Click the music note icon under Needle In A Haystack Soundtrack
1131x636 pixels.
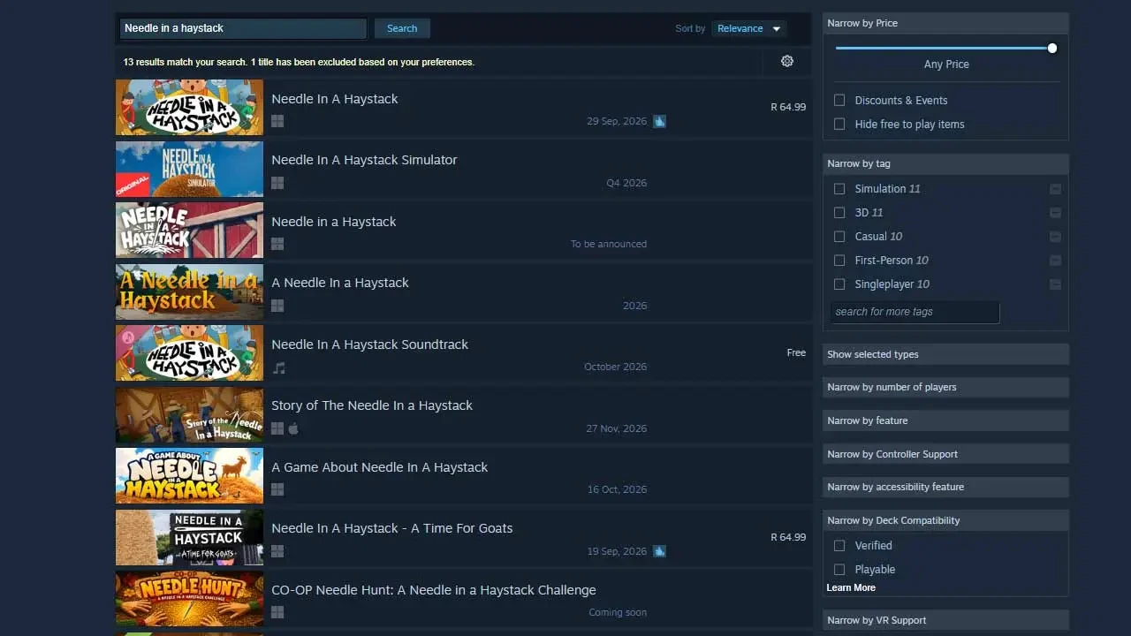coord(278,367)
